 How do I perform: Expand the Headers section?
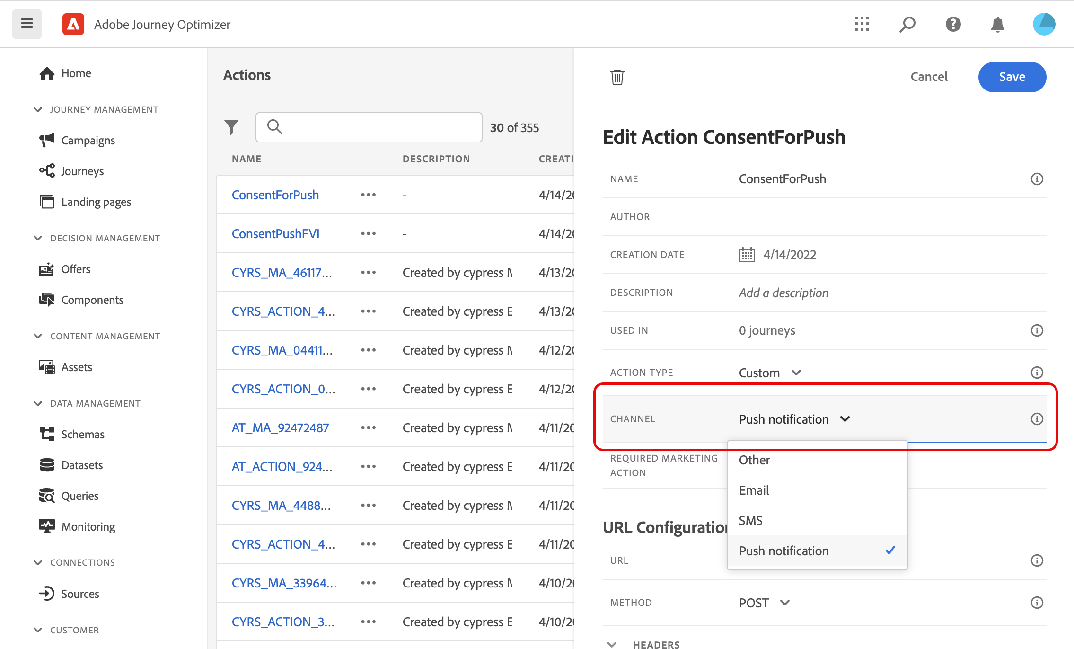[x=612, y=644]
